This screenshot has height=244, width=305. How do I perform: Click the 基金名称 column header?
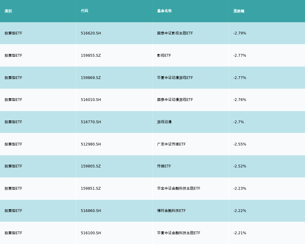164,11
